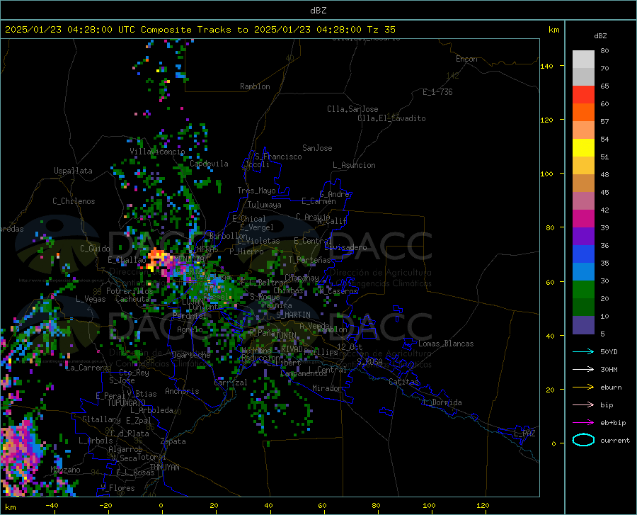The width and height of the screenshot is (637, 515).
Task: Click the 'Divisadero' place label
Action: pyautogui.click(x=345, y=247)
